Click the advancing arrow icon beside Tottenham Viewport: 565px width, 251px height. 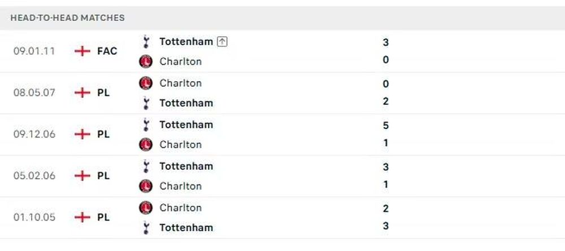click(x=222, y=42)
